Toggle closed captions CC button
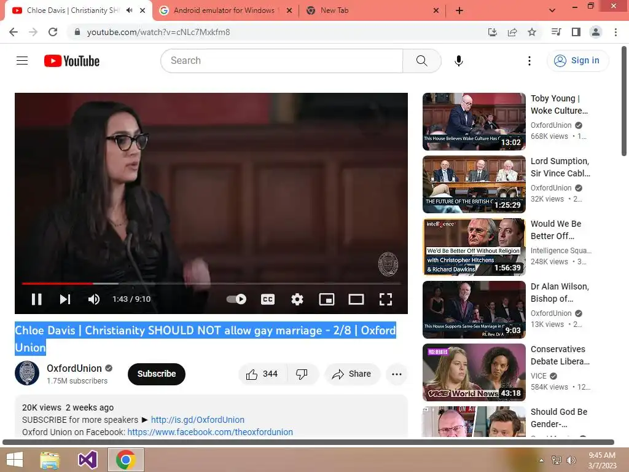The image size is (629, 472). pyautogui.click(x=268, y=299)
